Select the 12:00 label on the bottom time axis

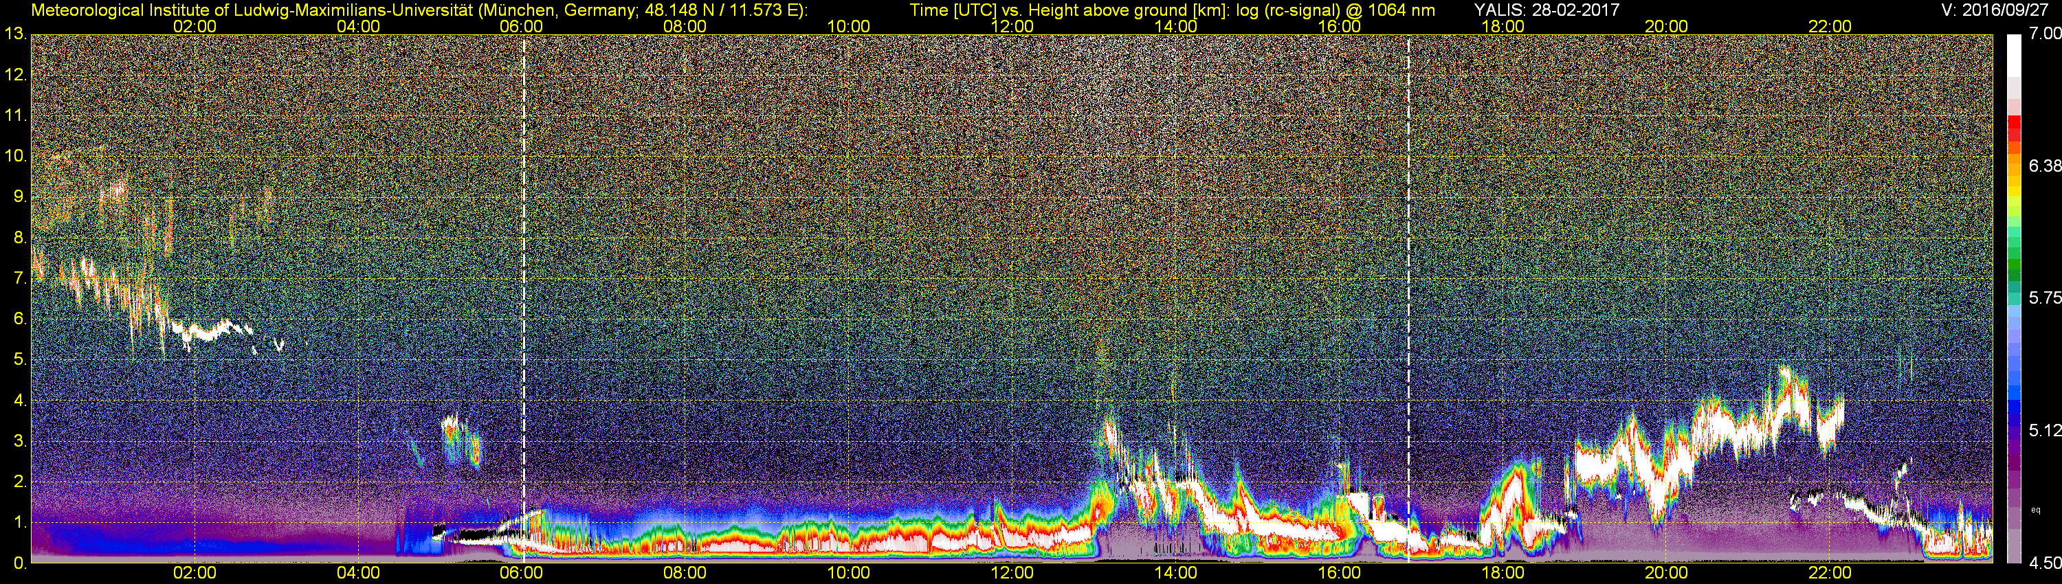click(1012, 573)
